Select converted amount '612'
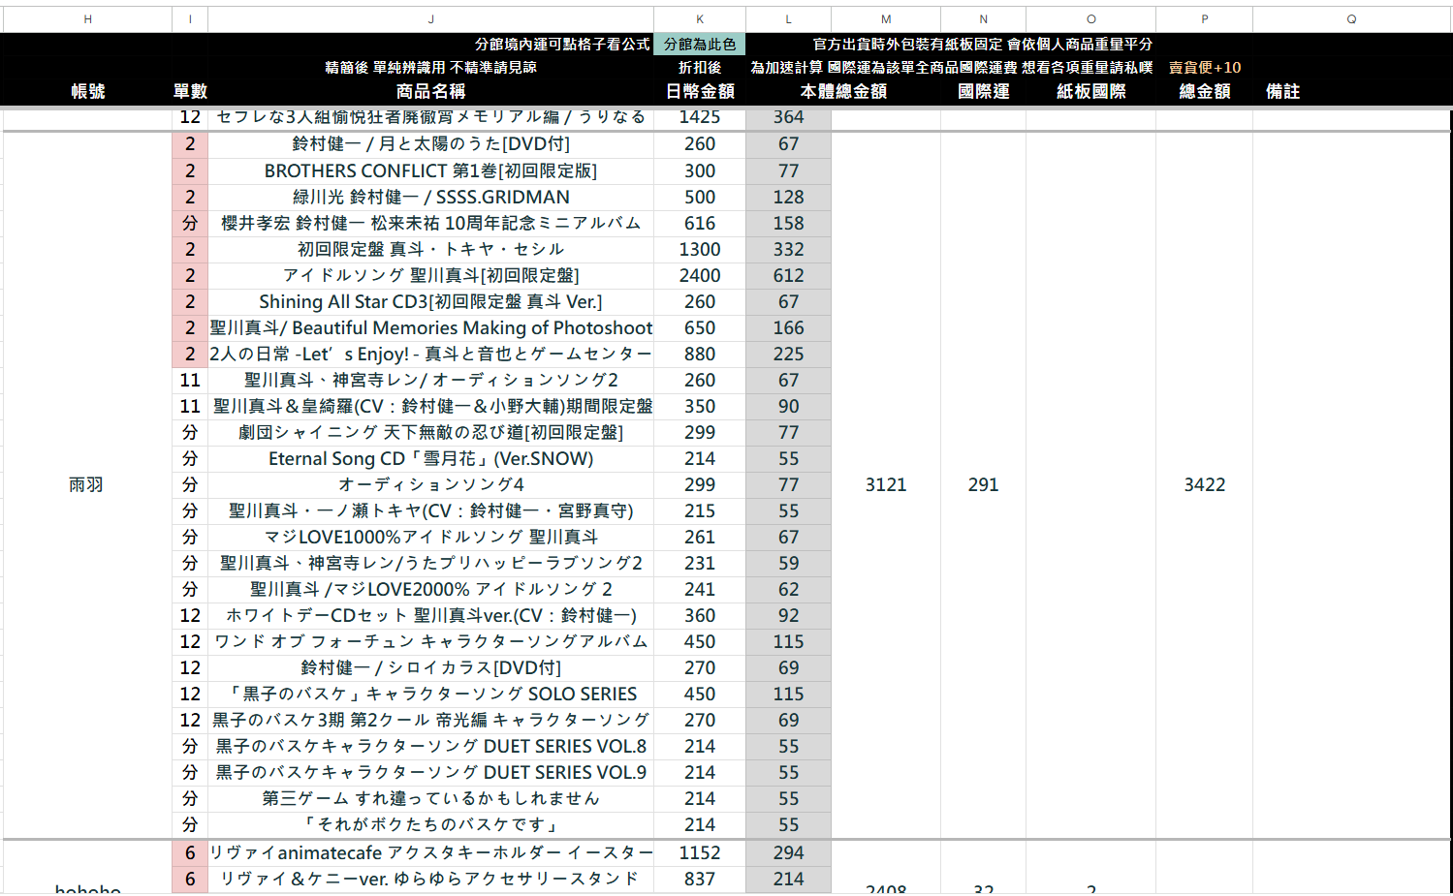The image size is (1453, 896). [x=788, y=276]
